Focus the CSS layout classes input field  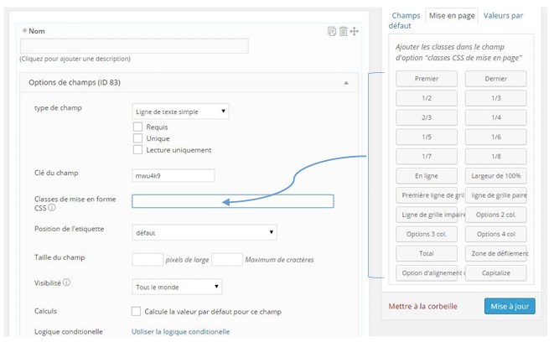pyautogui.click(x=233, y=201)
